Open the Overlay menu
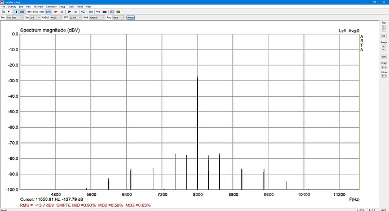 click(12, 7)
